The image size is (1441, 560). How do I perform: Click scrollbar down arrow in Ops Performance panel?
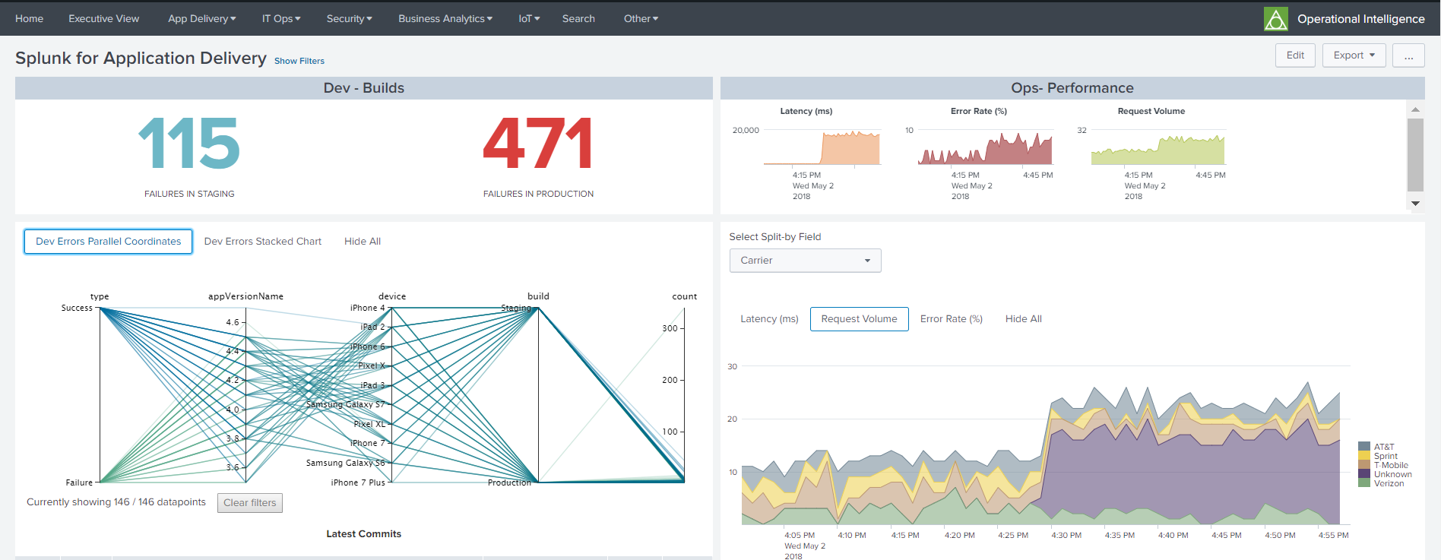1415,203
